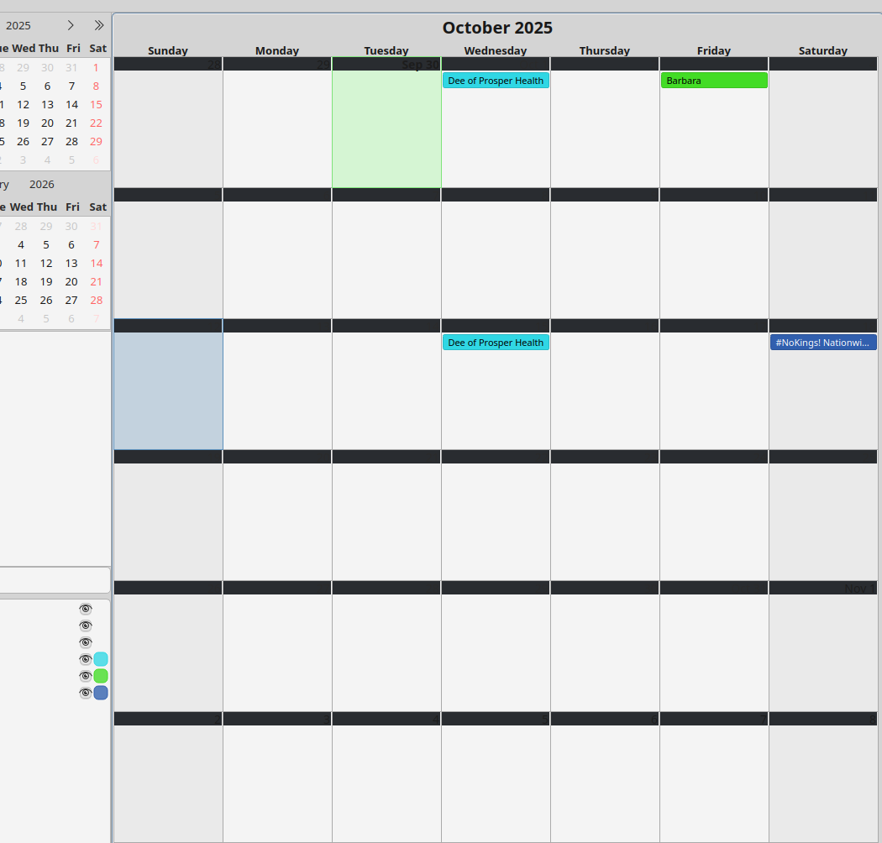Screen dimensions: 882x843
Task: Toggle the second eye icon from top
Action: [x=85, y=626]
